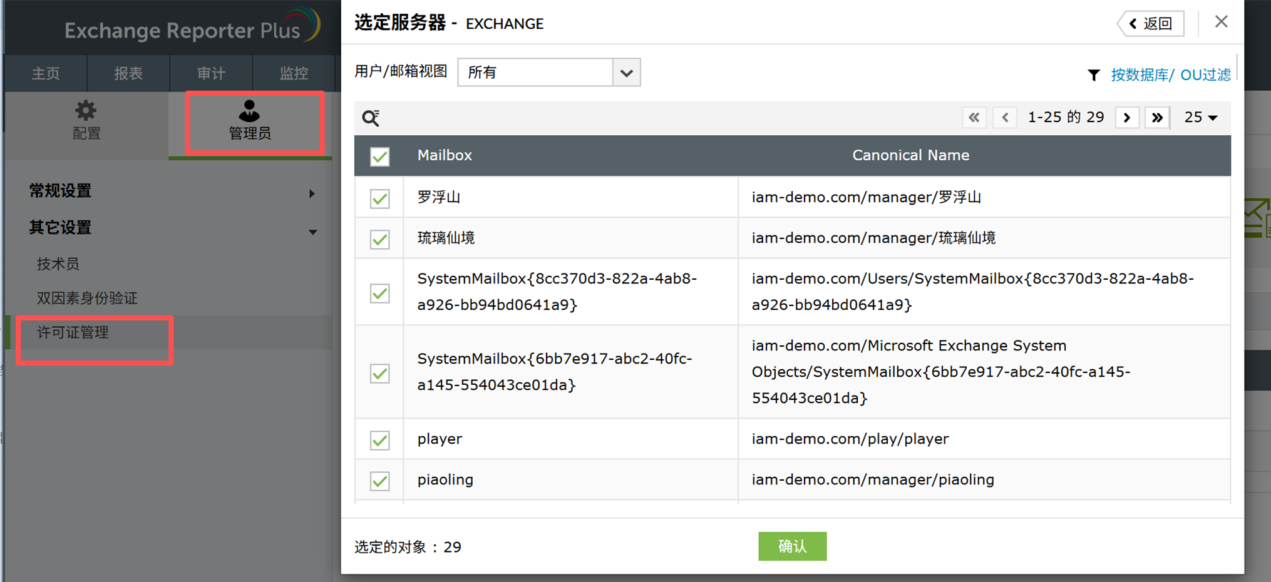
Task: Uncheck the piaoling mailbox checkbox
Action: (x=380, y=481)
